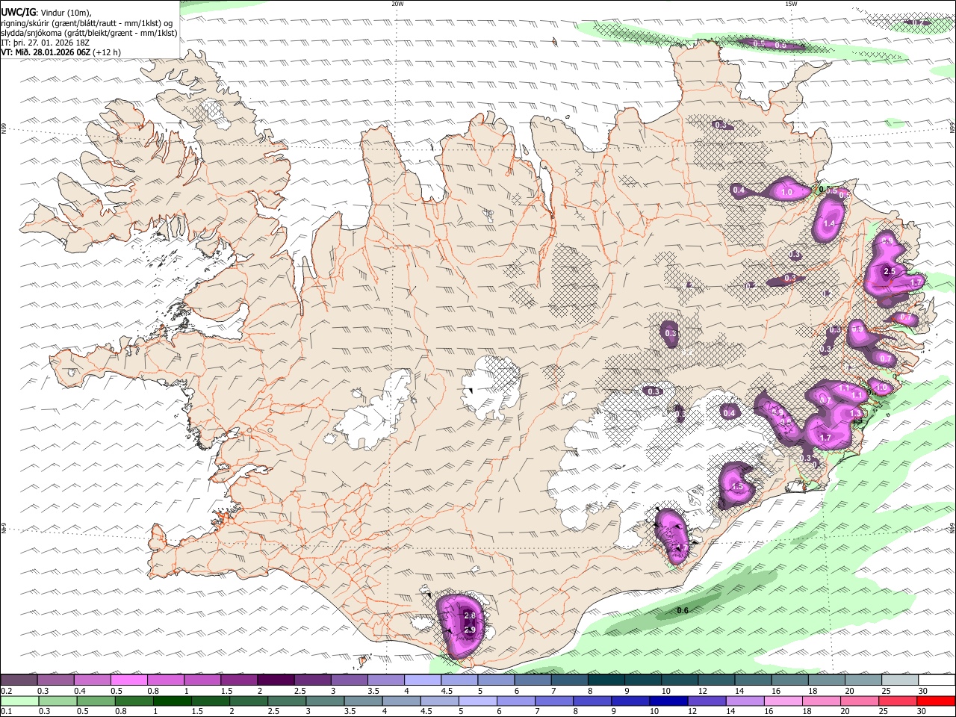Pick lower-row navy blue swatch starting at 10
The height and width of the screenshot is (717, 956).
(x=668, y=701)
